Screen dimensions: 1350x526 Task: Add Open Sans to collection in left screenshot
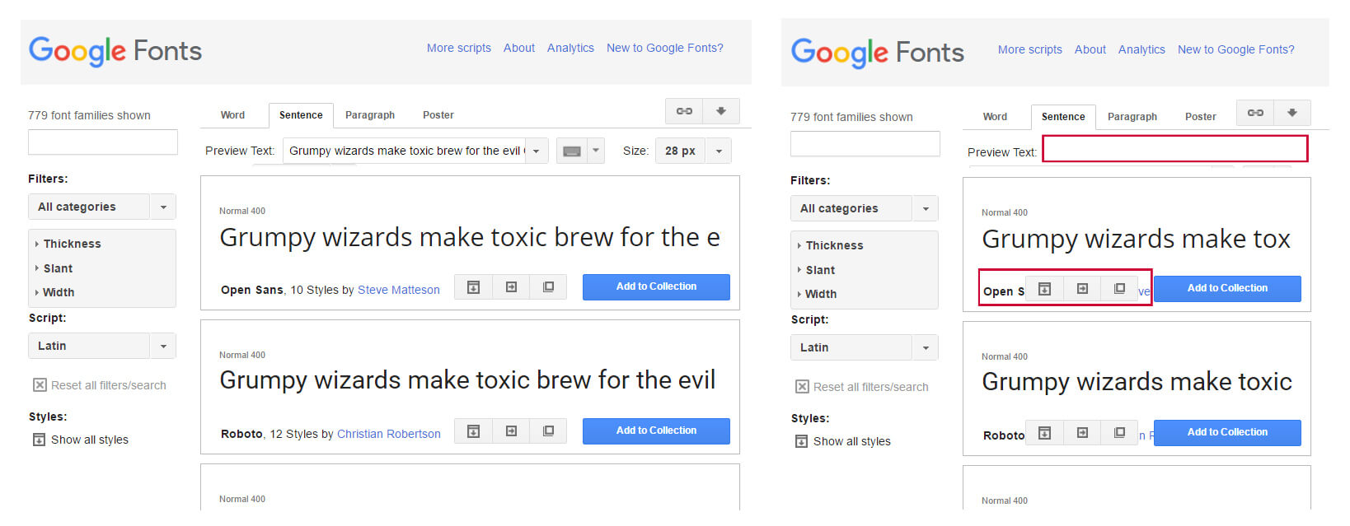(x=656, y=286)
